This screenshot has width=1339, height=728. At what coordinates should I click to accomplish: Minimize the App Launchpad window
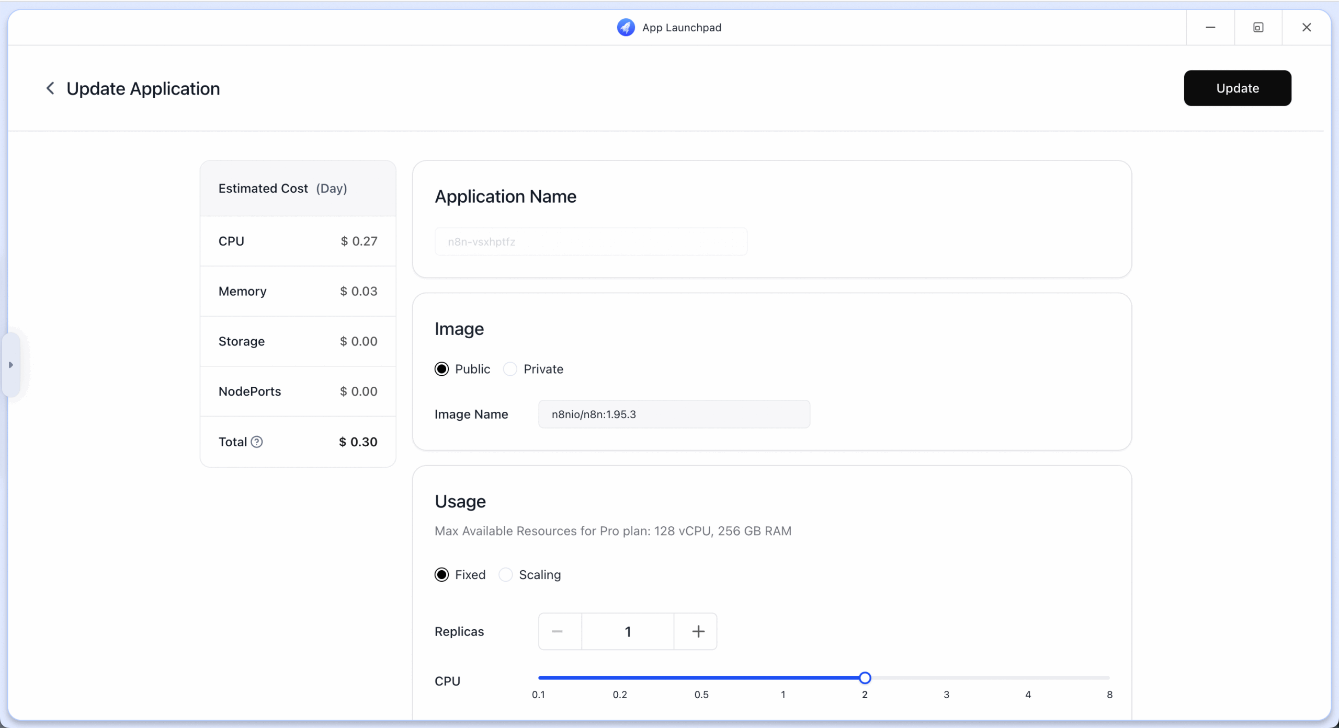(1210, 27)
